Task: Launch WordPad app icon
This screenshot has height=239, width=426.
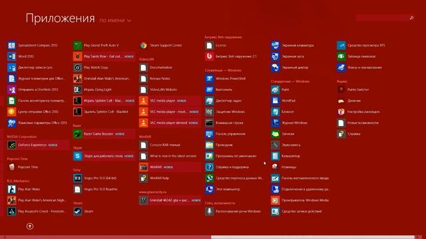Action: click(x=275, y=100)
